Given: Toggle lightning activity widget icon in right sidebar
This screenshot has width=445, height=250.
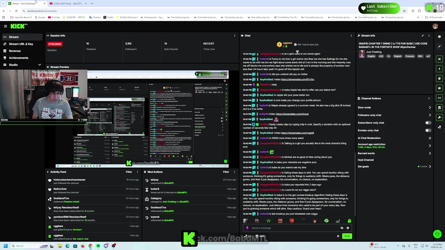Looking at the screenshot, I should coord(439,69).
